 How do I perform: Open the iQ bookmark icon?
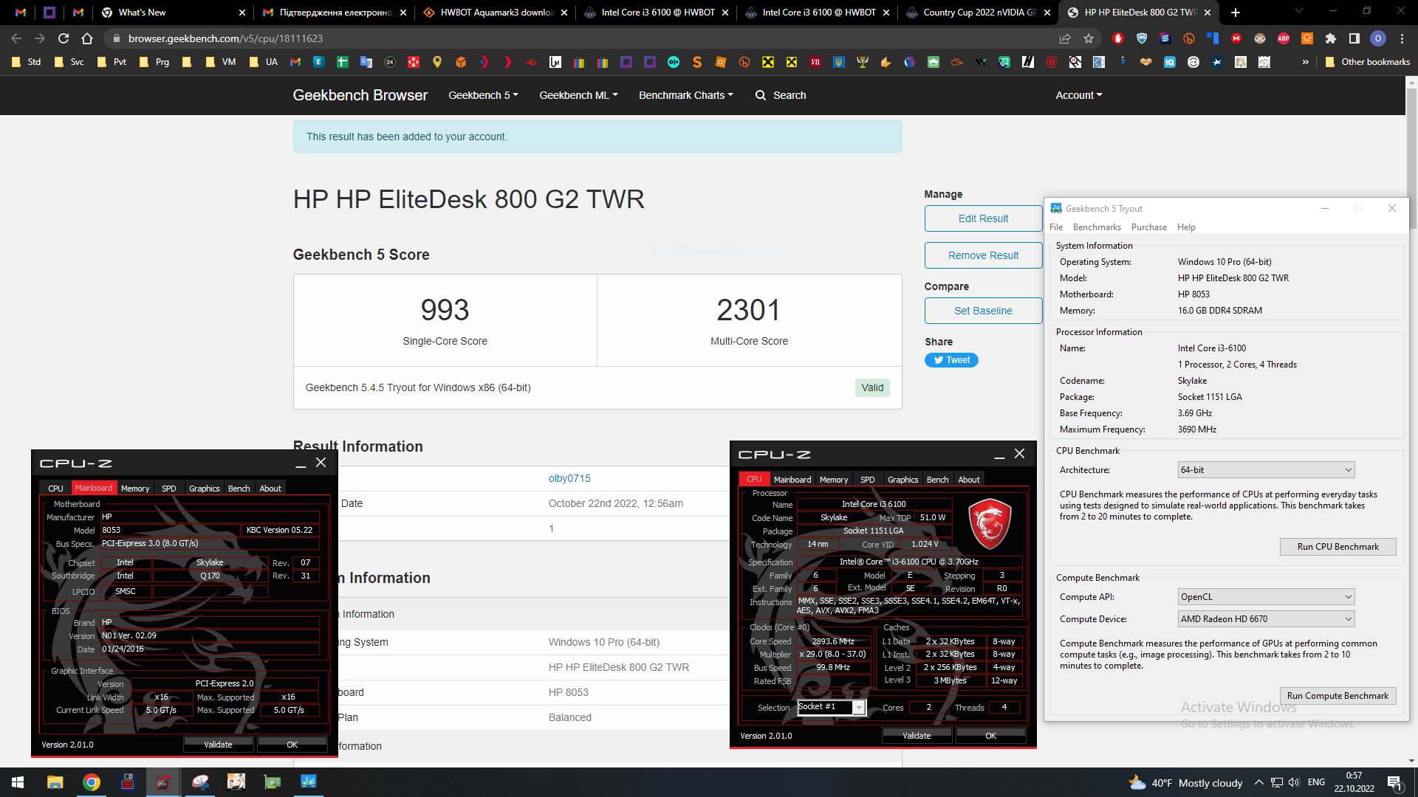point(1170,62)
